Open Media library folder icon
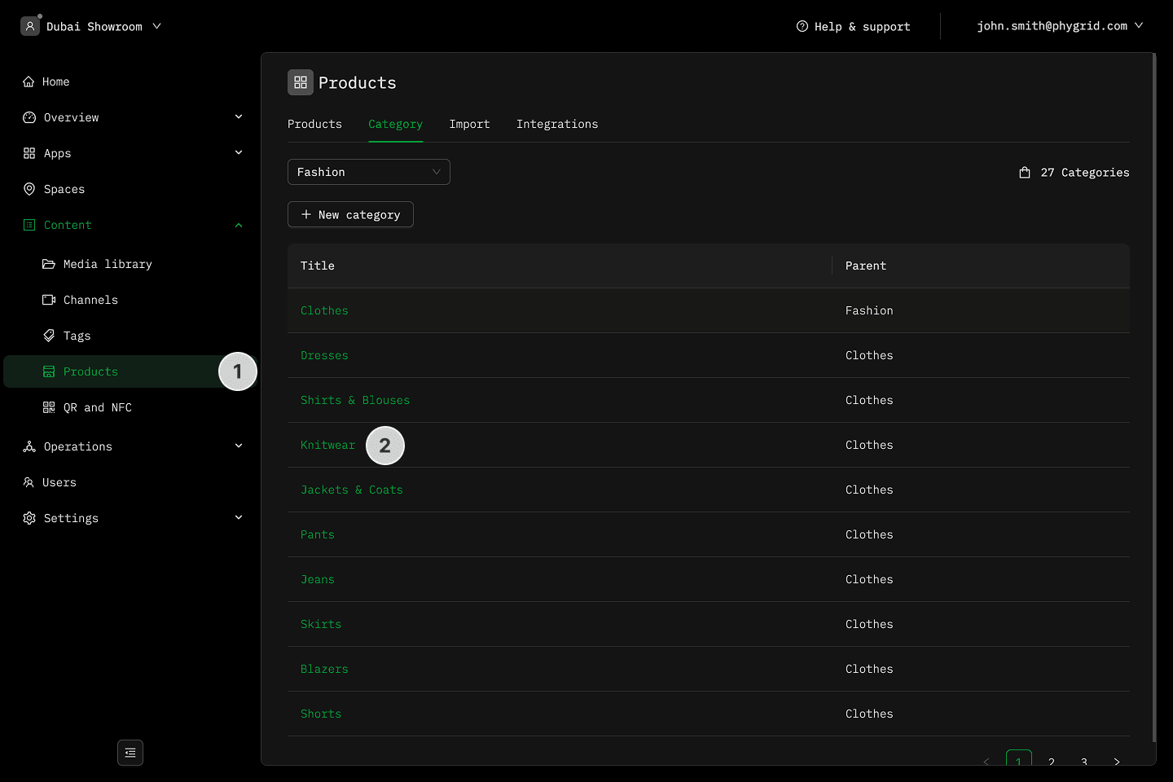Viewport: 1173px width, 782px height. coord(49,264)
